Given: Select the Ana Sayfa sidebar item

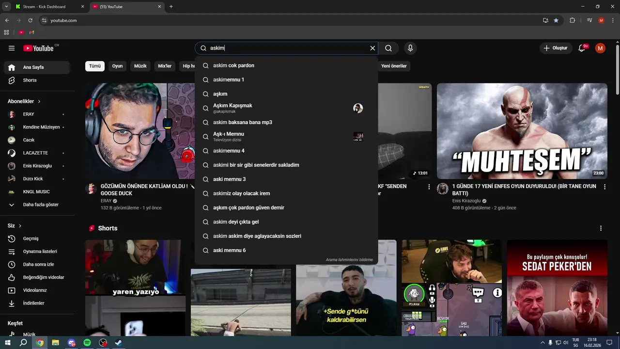Looking at the screenshot, I should click(x=38, y=67).
